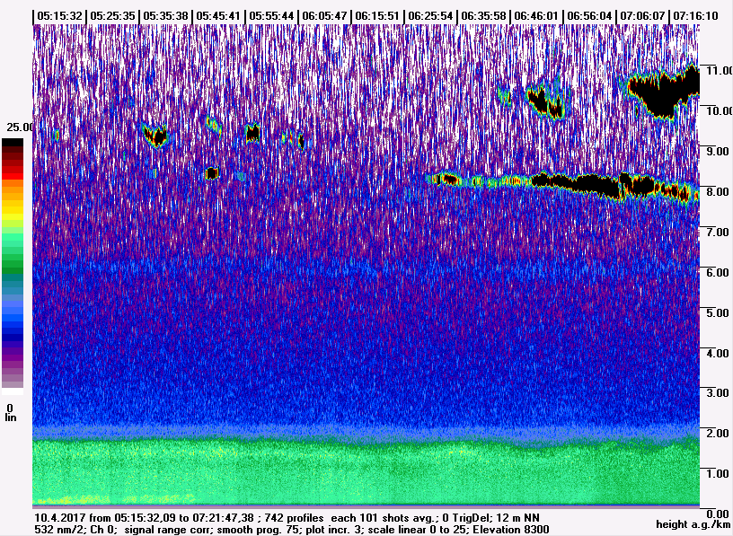Click the 9.00 height axis label
Viewport: 733px width, 536px height.
718,151
